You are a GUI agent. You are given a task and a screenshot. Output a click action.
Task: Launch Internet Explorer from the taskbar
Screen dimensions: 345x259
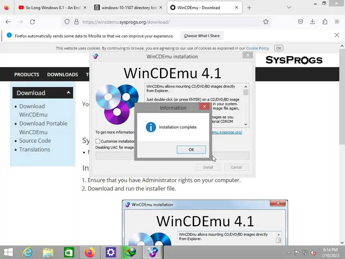coord(27,252)
